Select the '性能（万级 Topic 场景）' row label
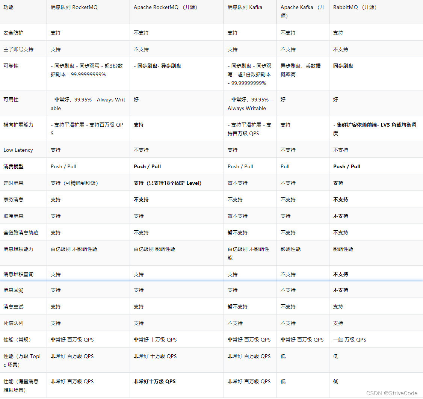This screenshot has height=399, width=423. [22, 360]
